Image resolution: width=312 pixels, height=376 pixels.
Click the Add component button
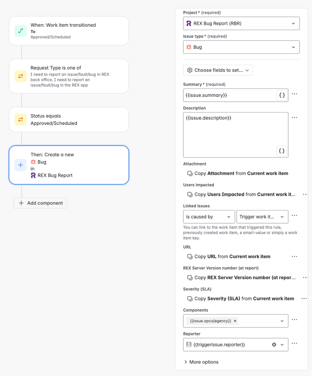click(x=40, y=203)
